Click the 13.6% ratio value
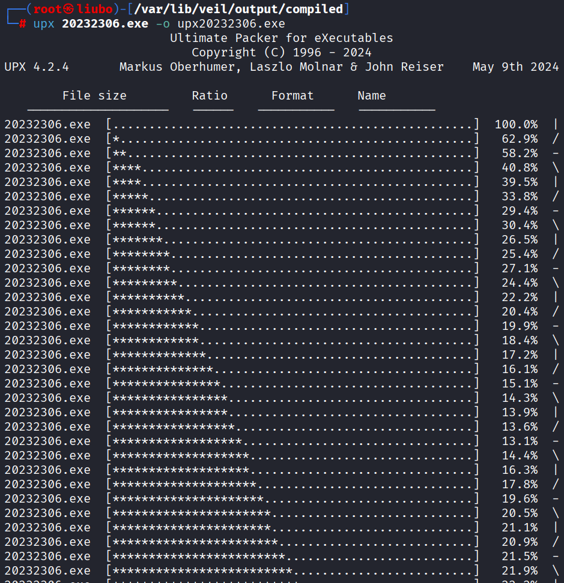 tap(520, 427)
